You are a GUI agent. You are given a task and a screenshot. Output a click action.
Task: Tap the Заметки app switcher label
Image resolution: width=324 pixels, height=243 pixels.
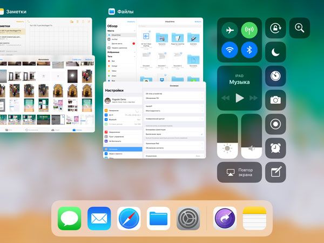coord(16,12)
